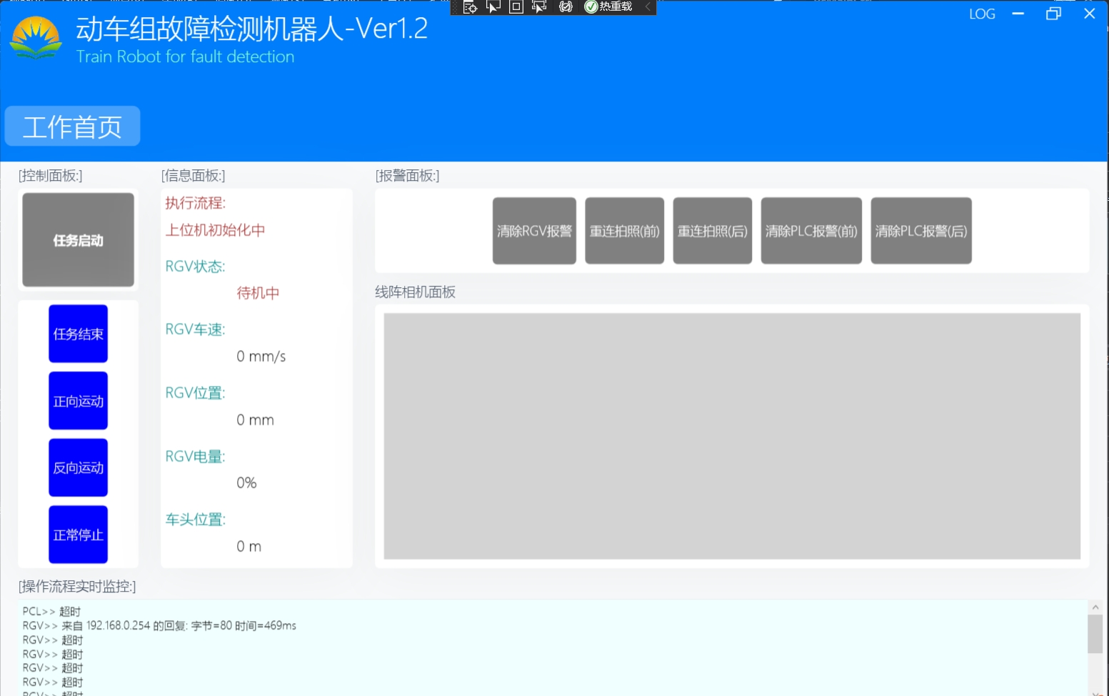Image resolution: width=1109 pixels, height=696 pixels.
Task: Open the LOG viewer
Action: [x=982, y=14]
